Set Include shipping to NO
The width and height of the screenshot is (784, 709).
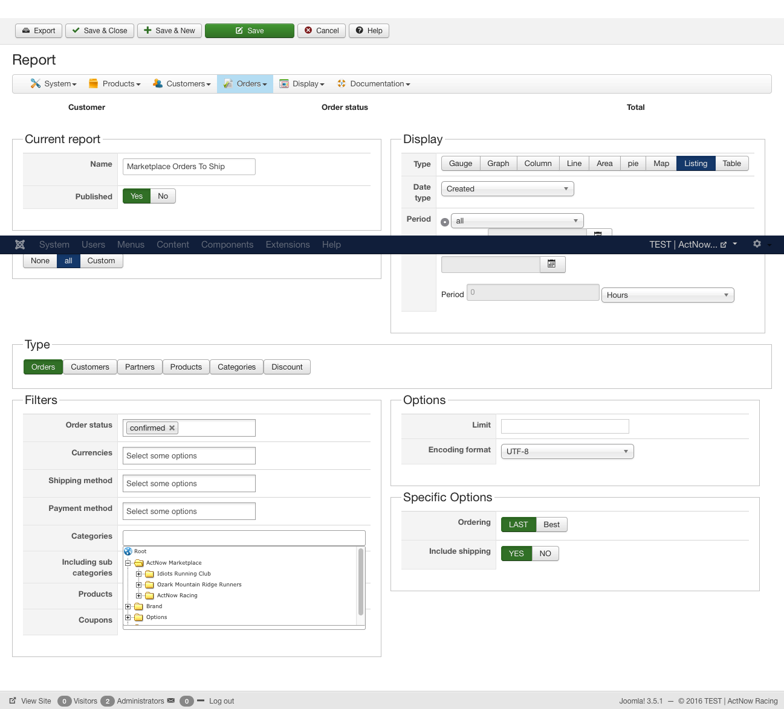click(545, 554)
